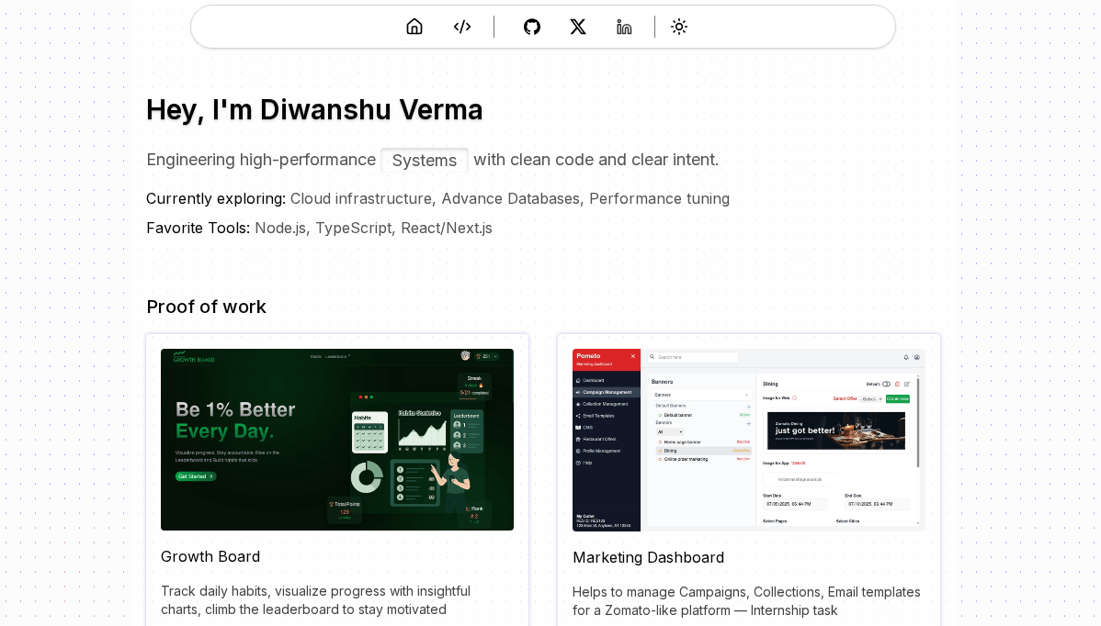Image resolution: width=1101 pixels, height=626 pixels.
Task: Toggle the light/dark theme sun icon
Action: point(679,27)
